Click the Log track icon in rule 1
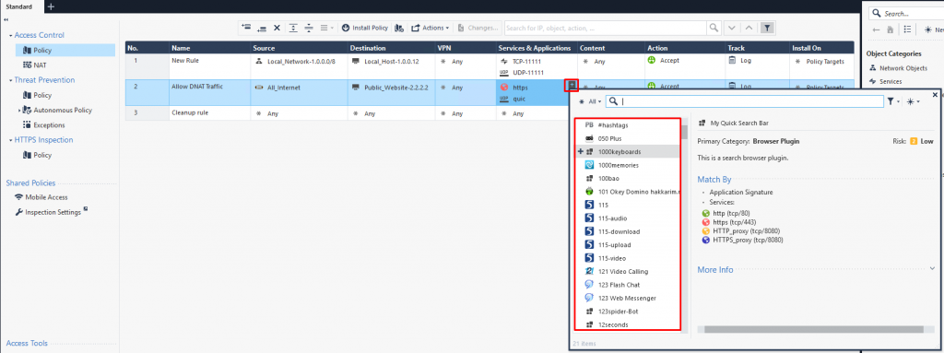The width and height of the screenshot is (944, 353). click(x=732, y=60)
